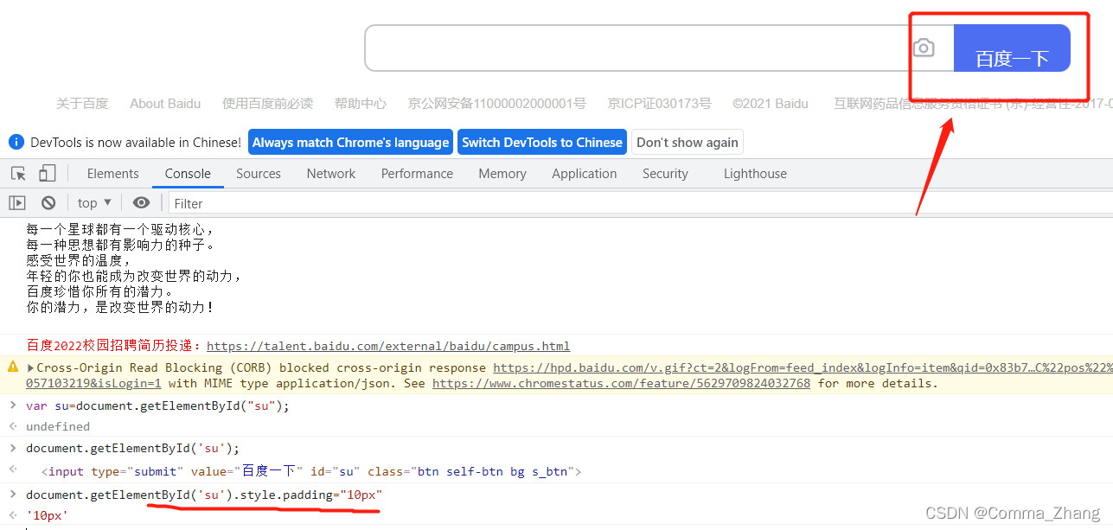1113x530 pixels.
Task: Open the hpd.baidu.com v.gif link
Action: [803, 367]
